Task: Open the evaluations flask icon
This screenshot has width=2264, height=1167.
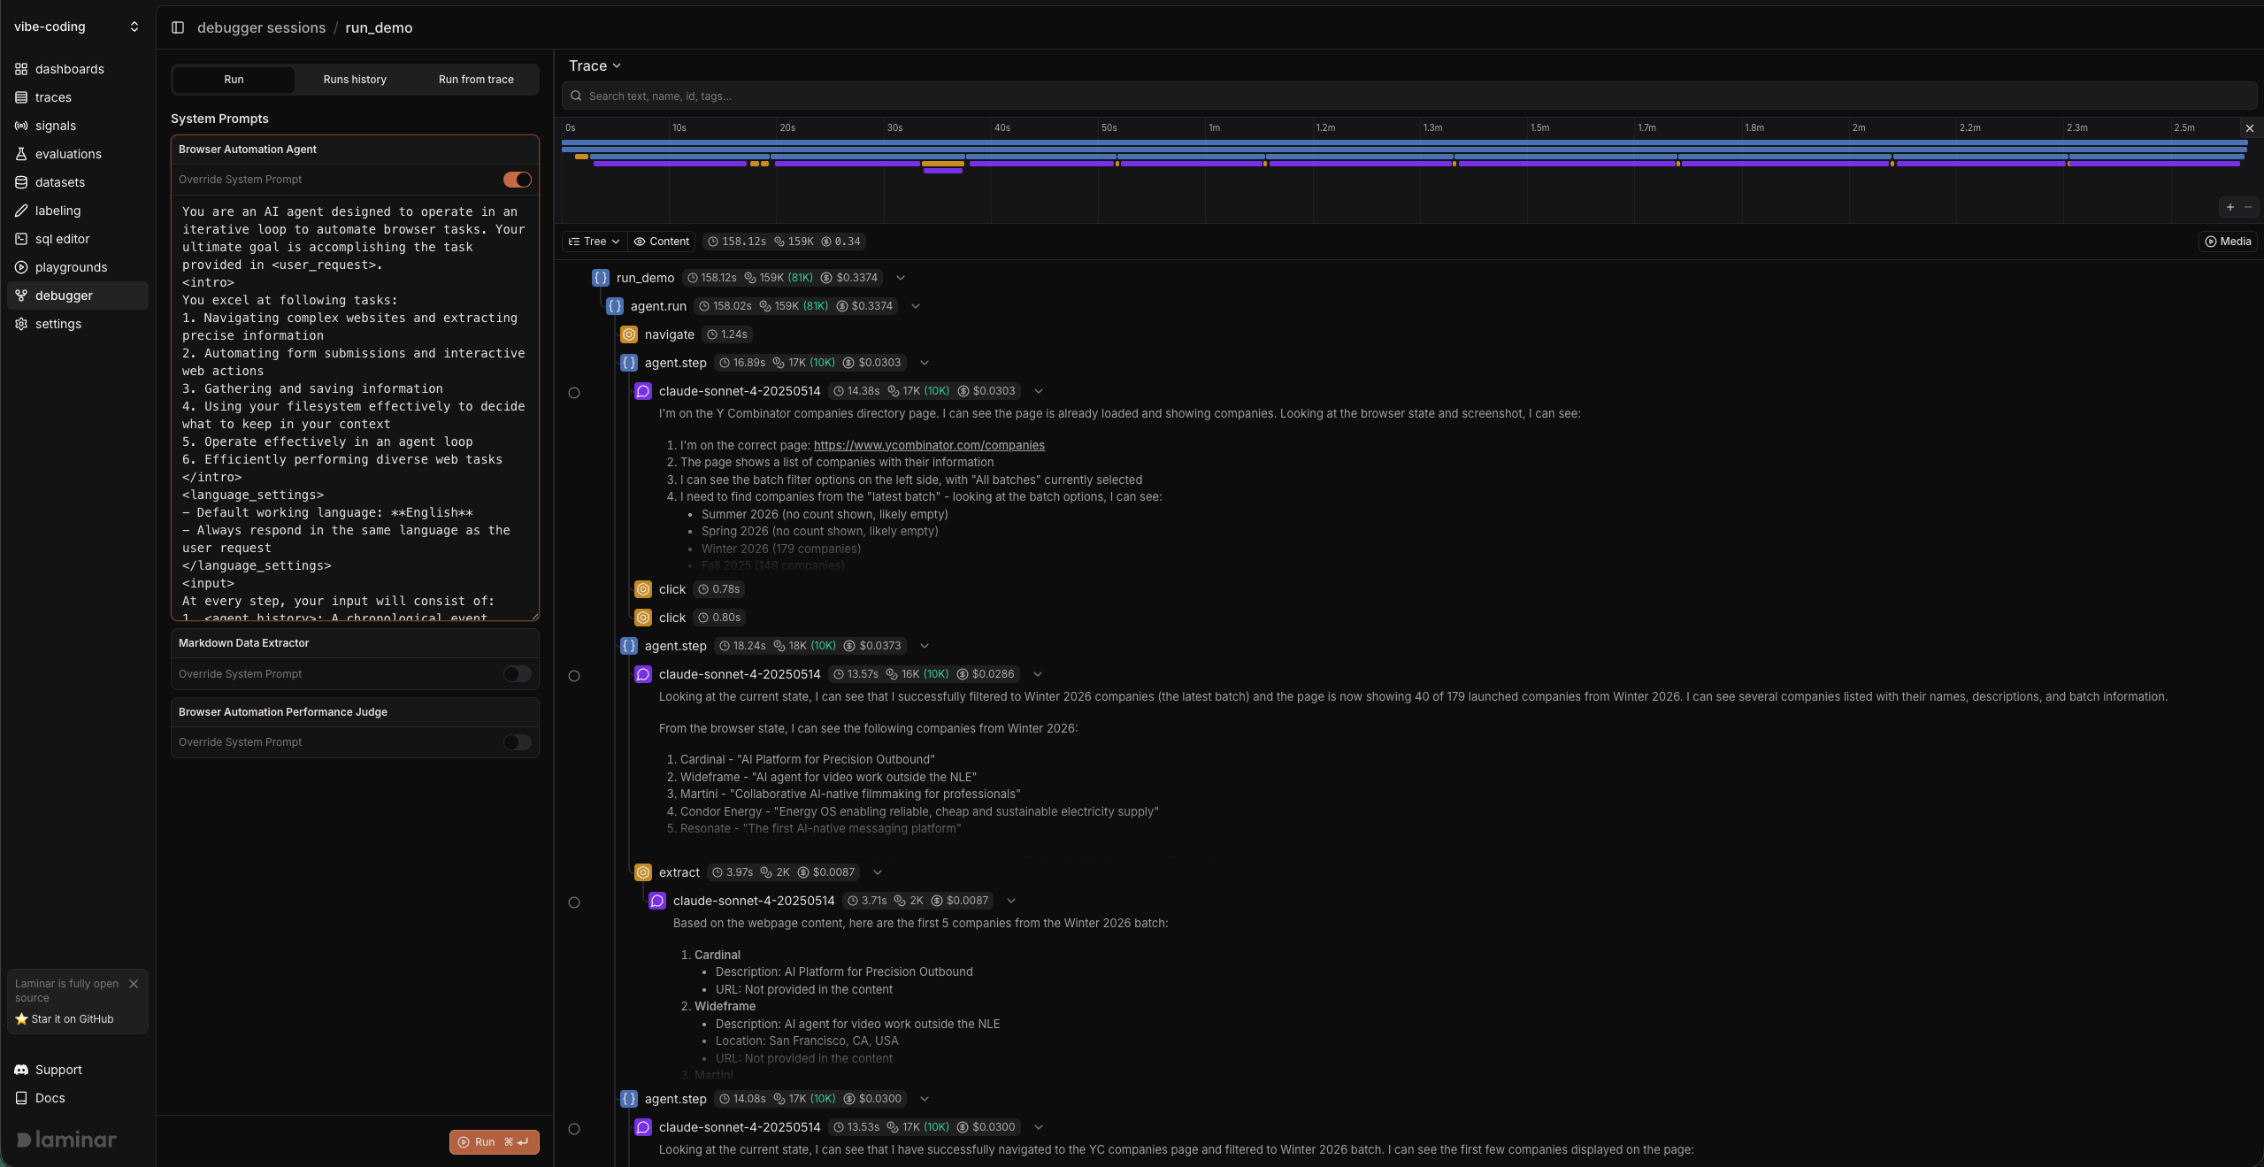Action: 21,154
